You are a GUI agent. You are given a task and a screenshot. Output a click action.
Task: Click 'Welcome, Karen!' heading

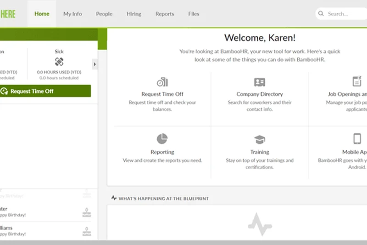coord(260,38)
